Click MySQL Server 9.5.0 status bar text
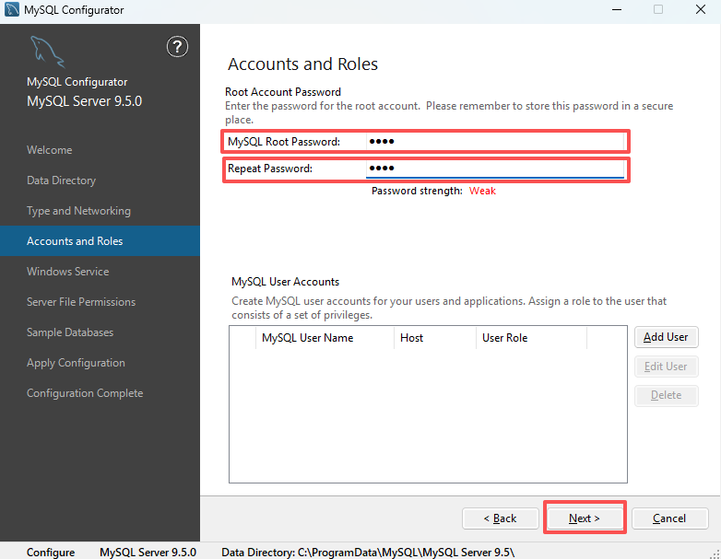The height and width of the screenshot is (559, 721). [x=148, y=553]
